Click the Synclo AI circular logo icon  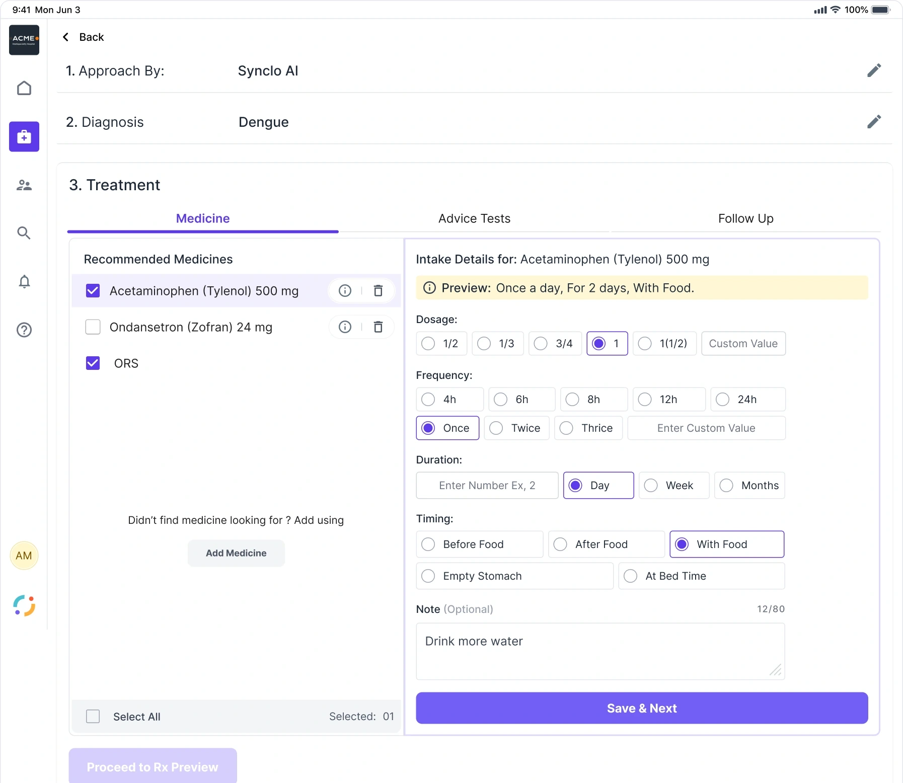tap(24, 605)
